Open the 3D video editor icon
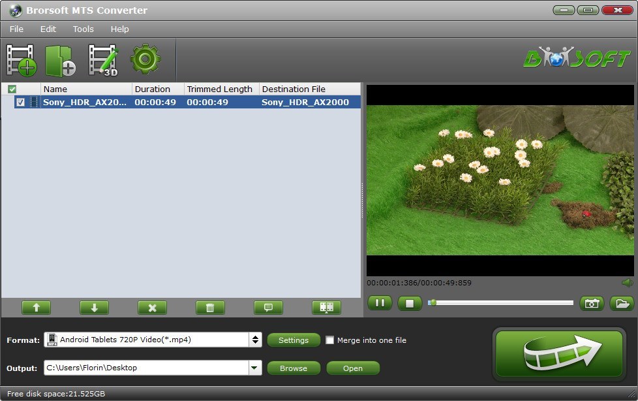This screenshot has height=401, width=638. tap(103, 60)
